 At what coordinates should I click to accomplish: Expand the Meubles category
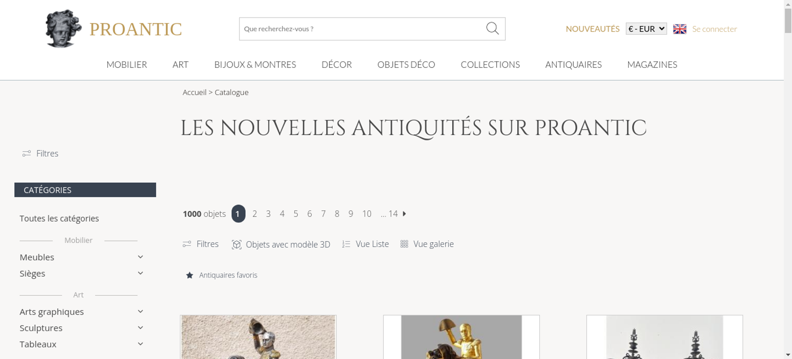click(140, 257)
